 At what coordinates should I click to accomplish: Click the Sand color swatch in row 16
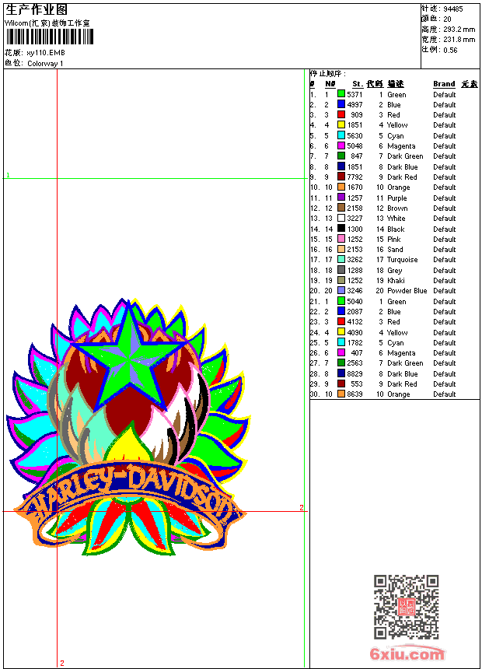click(341, 249)
